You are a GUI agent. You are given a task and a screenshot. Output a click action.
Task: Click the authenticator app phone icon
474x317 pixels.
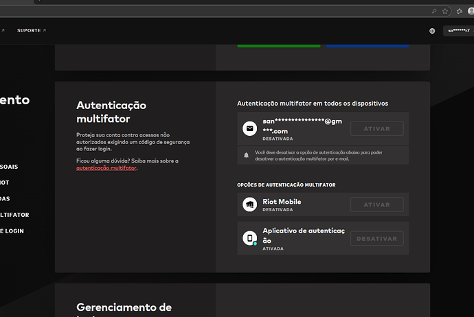pos(249,239)
